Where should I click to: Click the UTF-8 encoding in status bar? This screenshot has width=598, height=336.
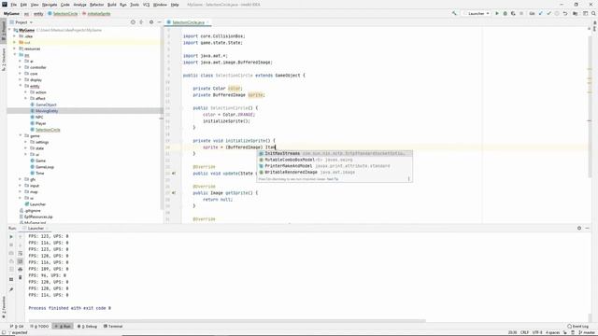[x=537, y=332]
